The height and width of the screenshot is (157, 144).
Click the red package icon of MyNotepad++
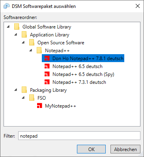[39, 106]
